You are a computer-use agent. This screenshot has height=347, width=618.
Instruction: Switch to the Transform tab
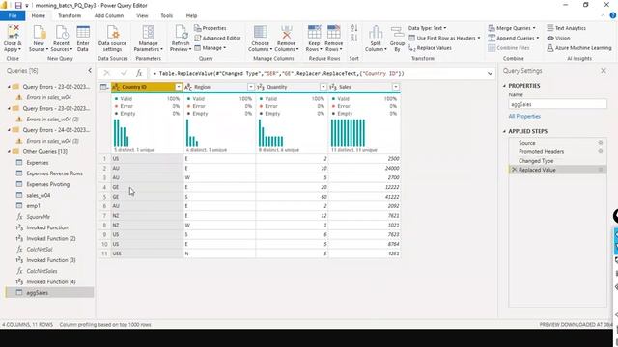pyautogui.click(x=70, y=15)
